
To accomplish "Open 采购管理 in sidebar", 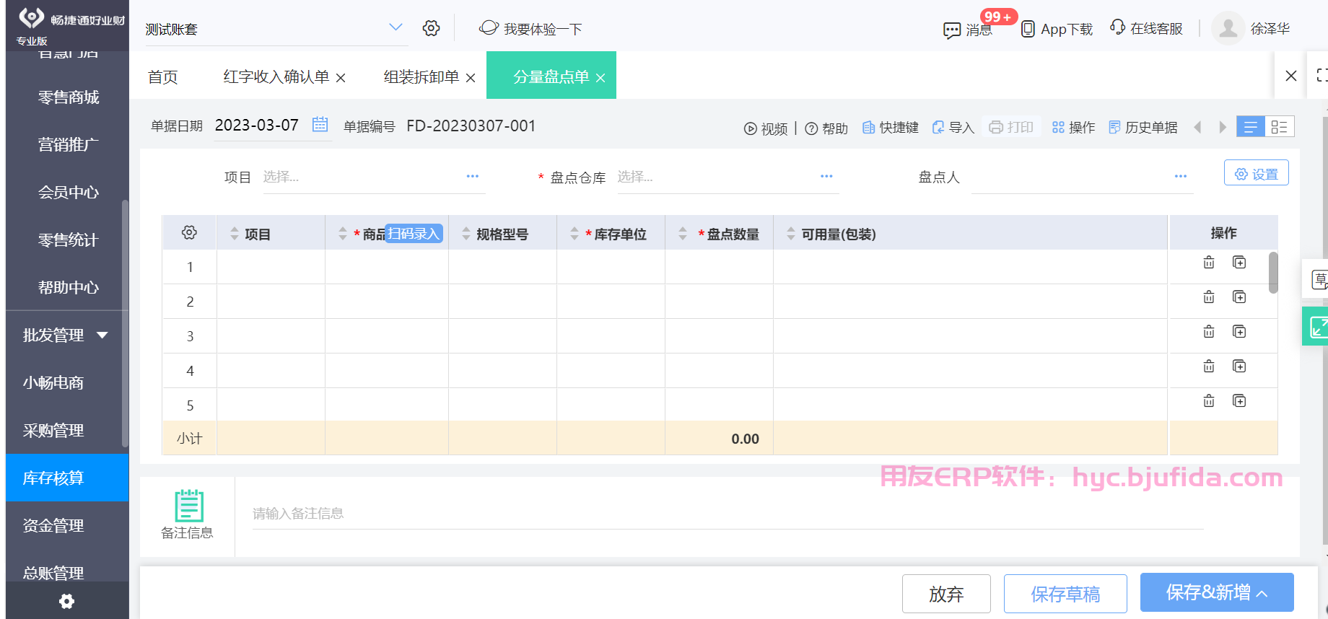I will point(53,430).
